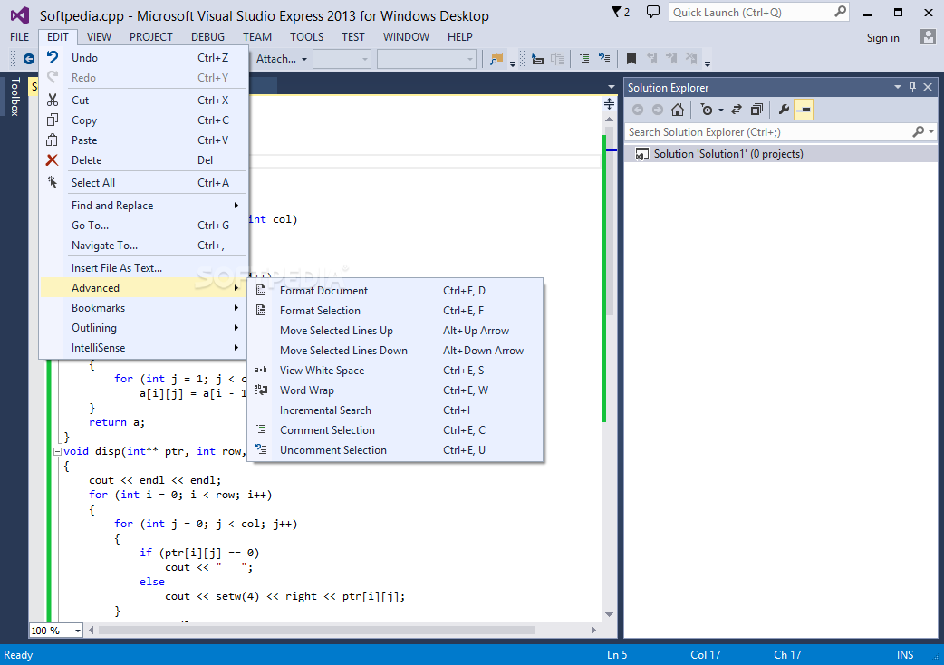944x665 pixels.
Task: Select Move Selected Lines Up
Action: point(396,331)
